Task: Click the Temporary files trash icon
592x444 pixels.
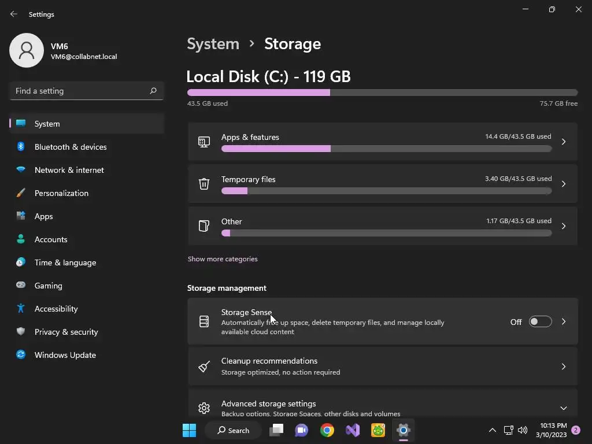Action: tap(204, 184)
